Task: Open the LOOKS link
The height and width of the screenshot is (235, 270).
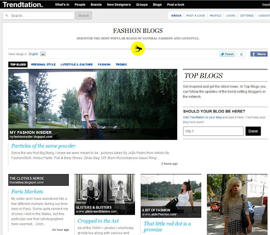Action: pyautogui.click(x=231, y=16)
